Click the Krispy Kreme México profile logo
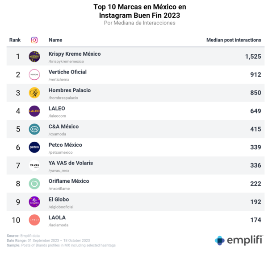This screenshot has height=254, width=268. tap(34, 57)
